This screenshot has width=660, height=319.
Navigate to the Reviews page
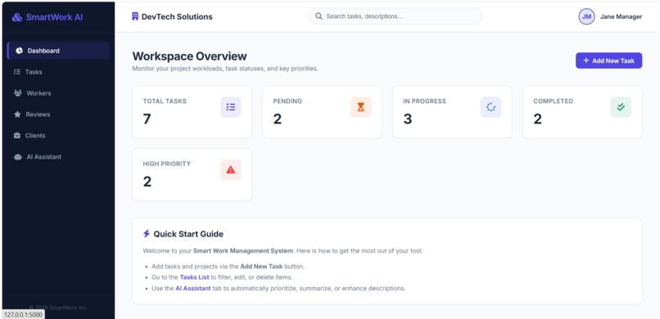click(x=58, y=115)
